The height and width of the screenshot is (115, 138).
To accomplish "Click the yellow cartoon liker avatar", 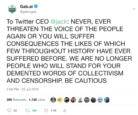I will point(60,100).
